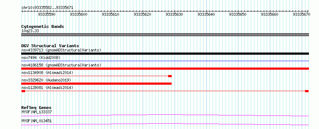The image size is (319, 129).
Task: Click ruler position label 93335660
Action: [270, 14]
